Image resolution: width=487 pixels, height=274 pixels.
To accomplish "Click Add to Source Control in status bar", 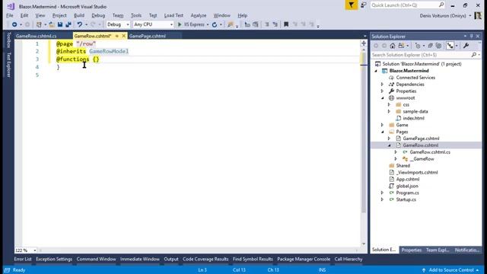I will 450,270.
